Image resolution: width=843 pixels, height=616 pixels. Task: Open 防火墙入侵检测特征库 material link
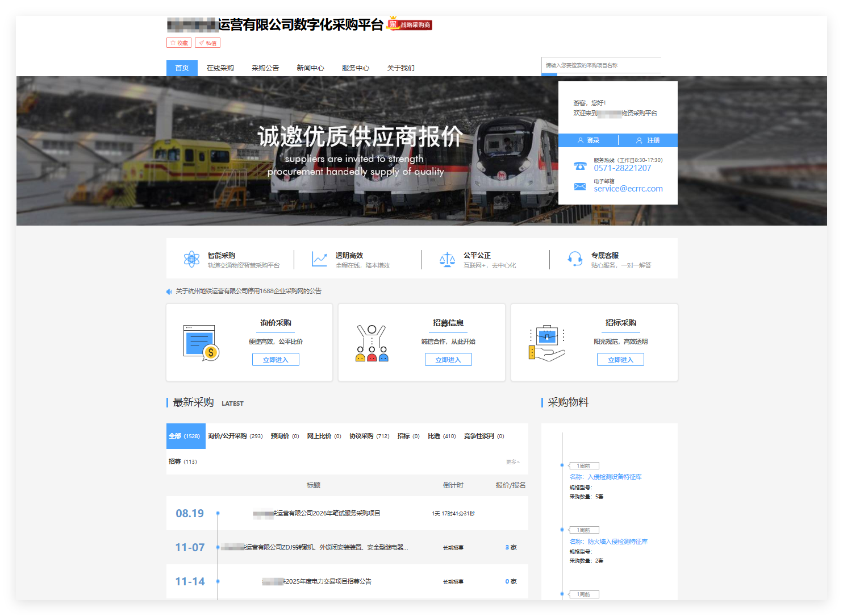click(608, 542)
